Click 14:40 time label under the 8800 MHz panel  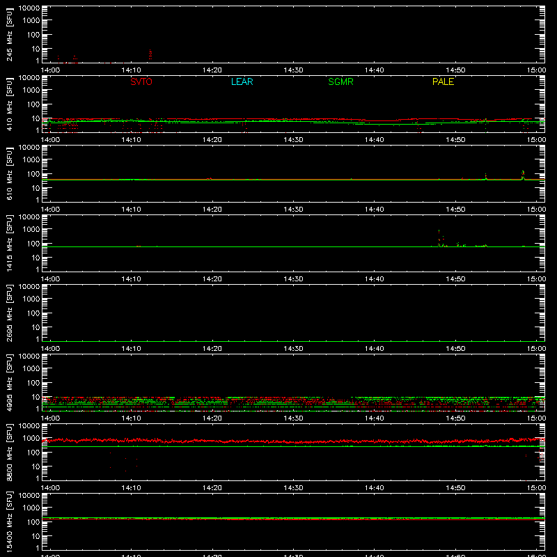(374, 488)
